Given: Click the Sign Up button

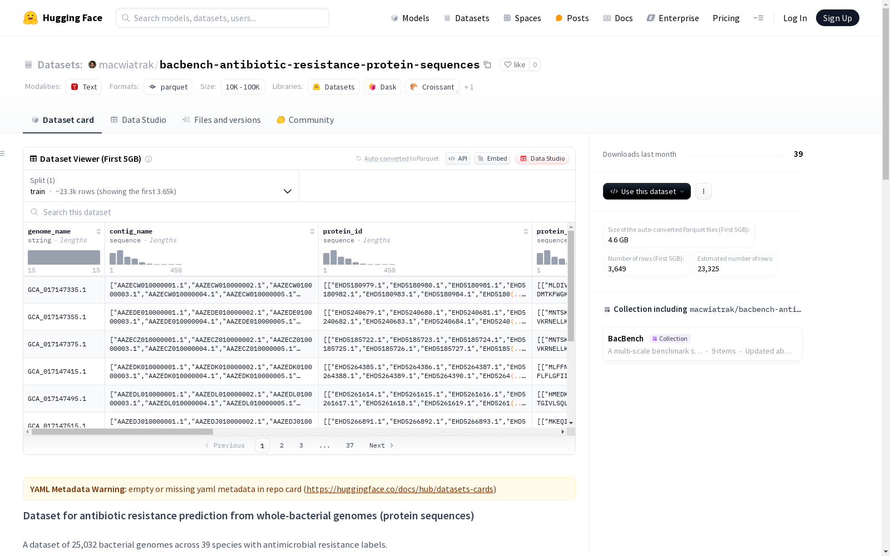Looking at the screenshot, I should pos(838,18).
